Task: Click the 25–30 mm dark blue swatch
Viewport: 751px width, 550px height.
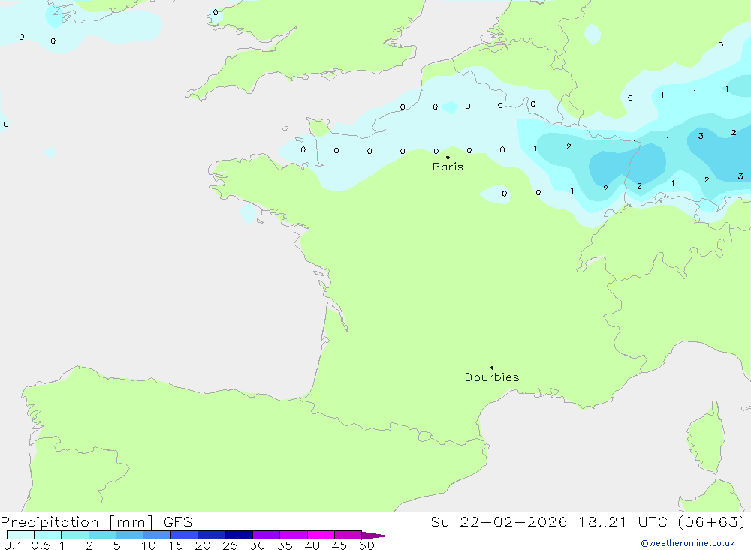Action: click(x=239, y=535)
